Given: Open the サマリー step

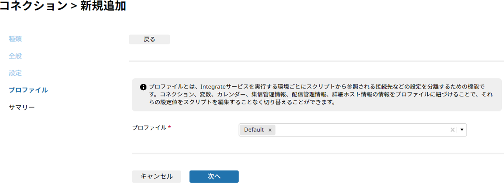Looking at the screenshot, I should (22, 107).
